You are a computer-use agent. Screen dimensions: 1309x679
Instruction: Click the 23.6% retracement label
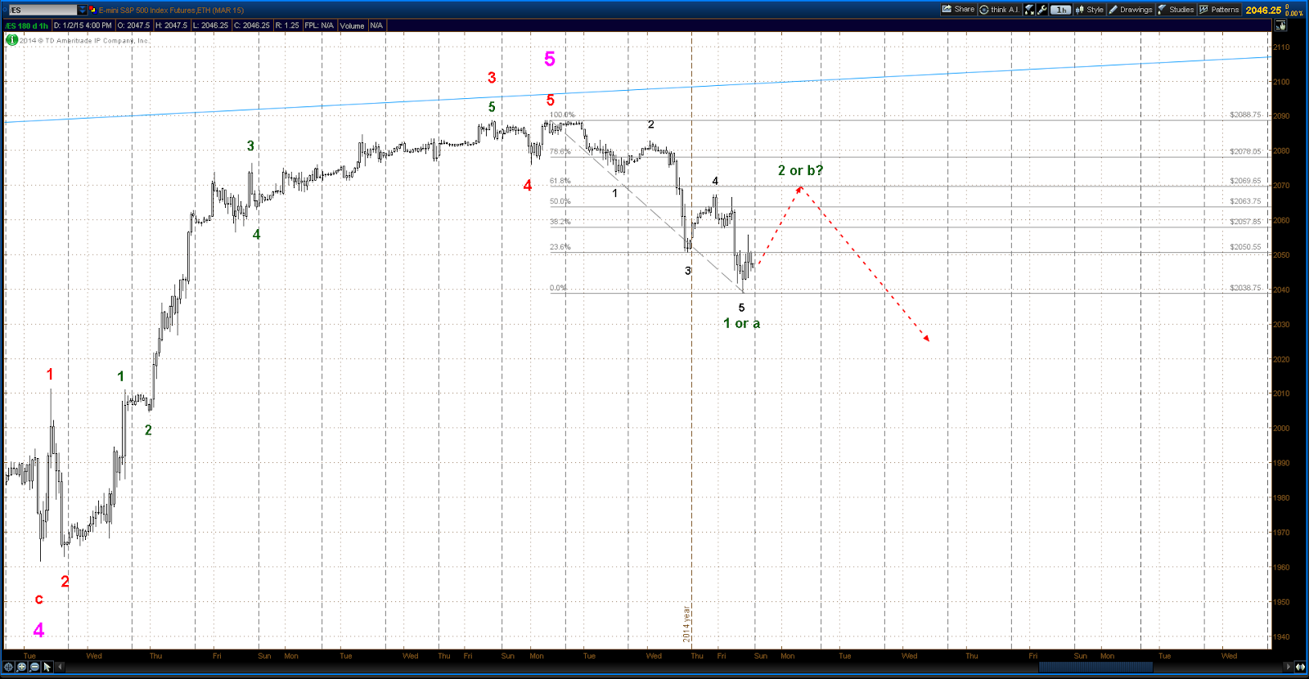[560, 247]
